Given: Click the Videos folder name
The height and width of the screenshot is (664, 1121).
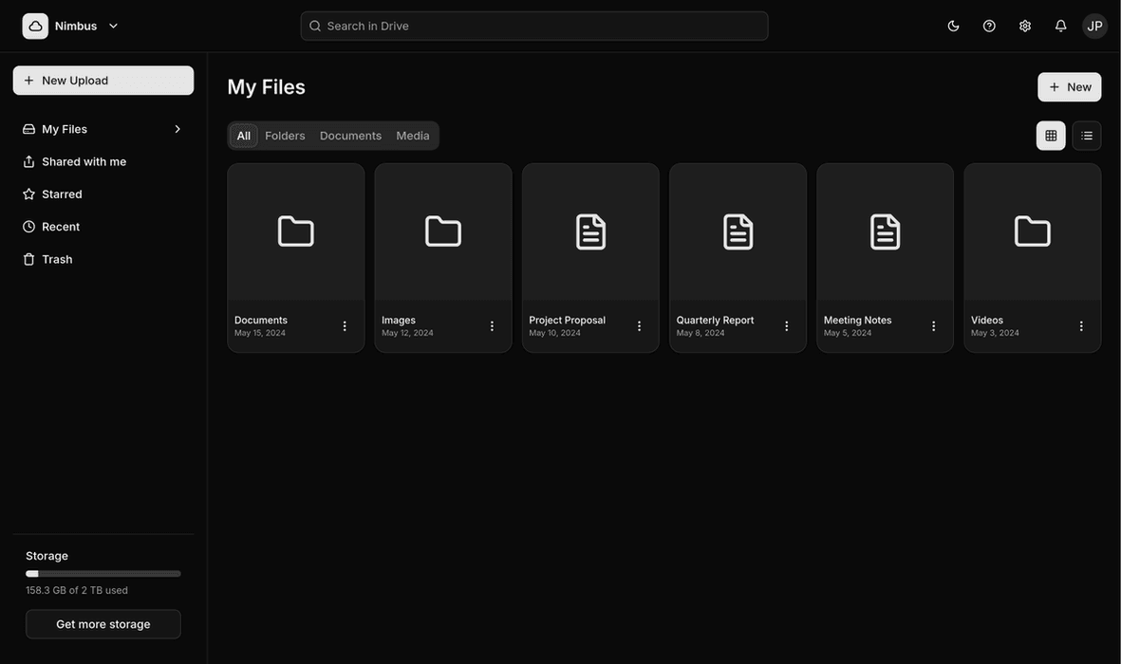Looking at the screenshot, I should pos(986,321).
